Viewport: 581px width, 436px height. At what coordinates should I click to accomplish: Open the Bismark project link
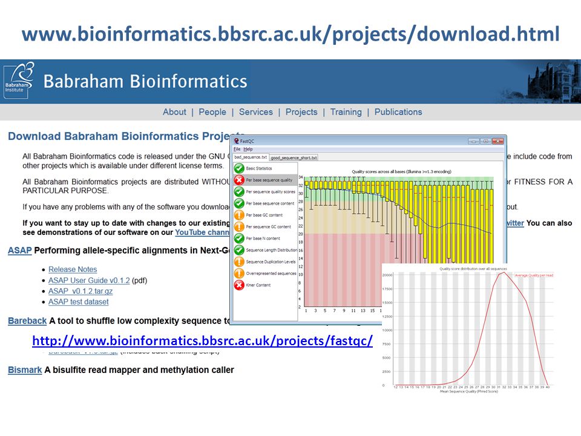(x=25, y=370)
